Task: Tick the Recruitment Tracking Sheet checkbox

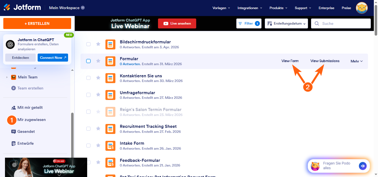Action: tap(88, 128)
